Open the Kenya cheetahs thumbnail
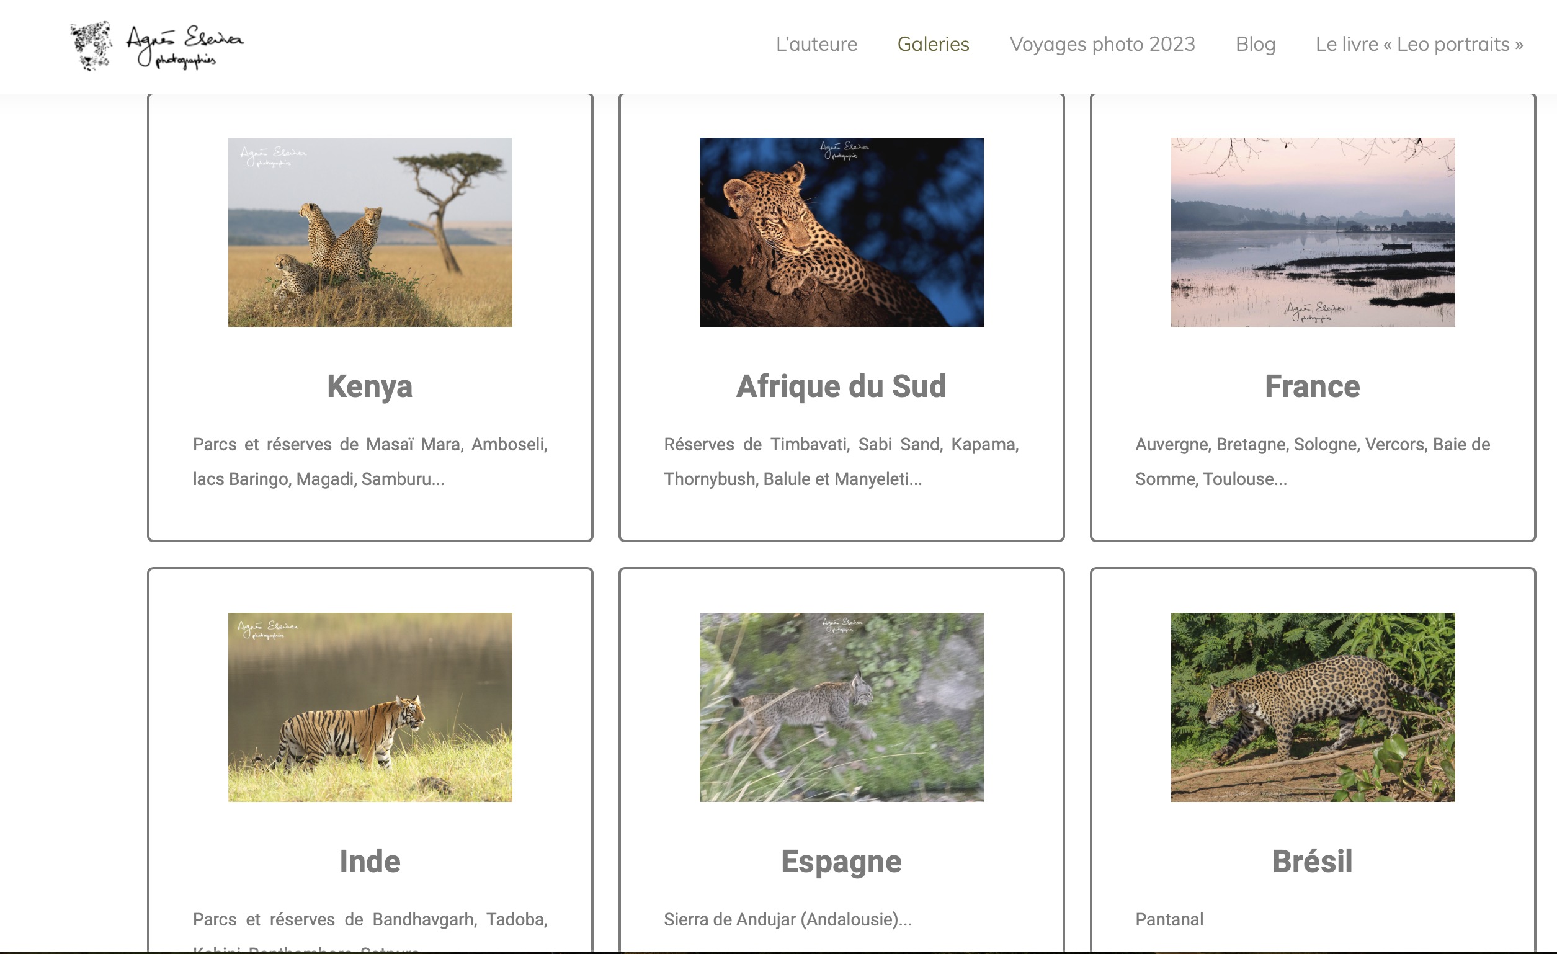Screen dimensions: 1557x954 370,232
